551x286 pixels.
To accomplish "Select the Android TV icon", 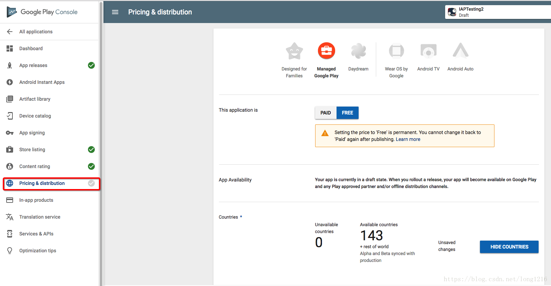I will point(428,51).
